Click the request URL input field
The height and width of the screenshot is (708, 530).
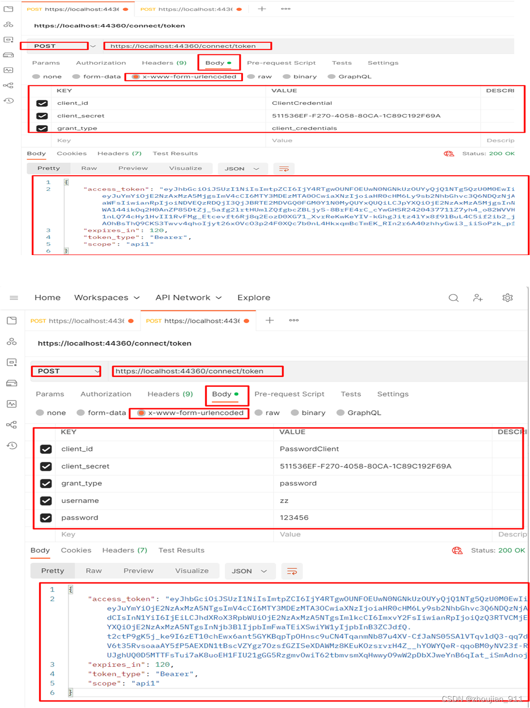(197, 371)
